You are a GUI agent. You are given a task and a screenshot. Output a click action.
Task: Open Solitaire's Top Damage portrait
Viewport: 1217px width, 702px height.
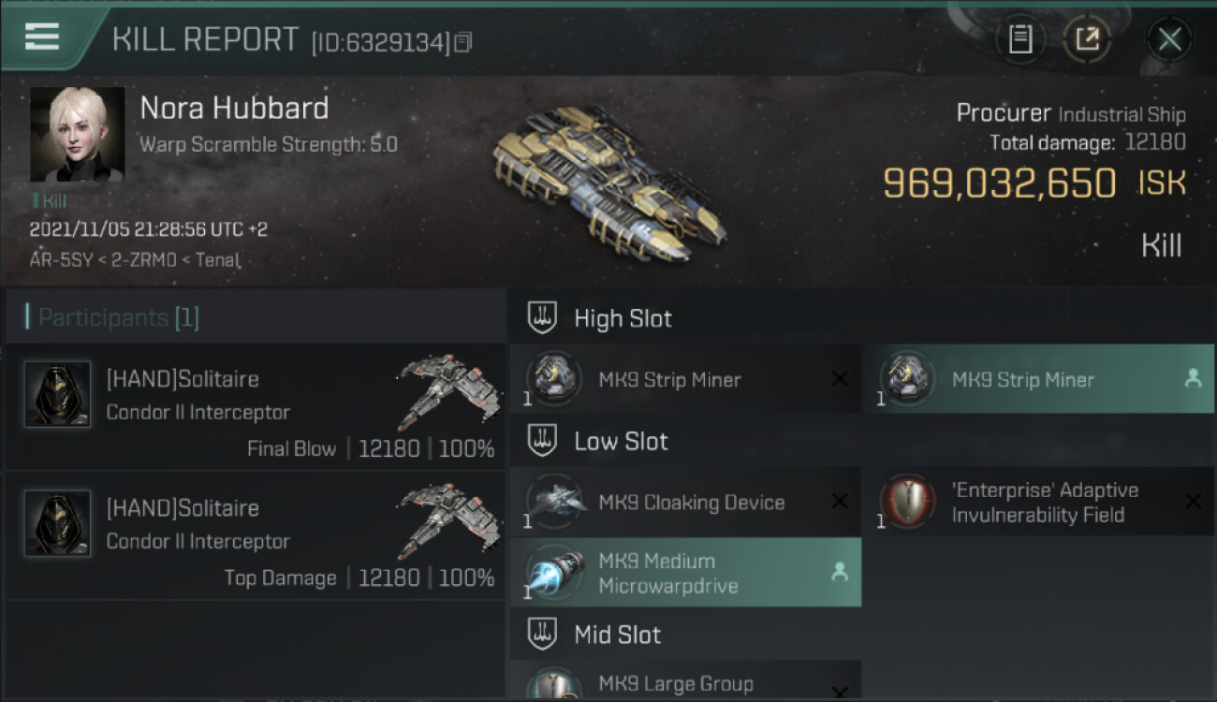pyautogui.click(x=57, y=523)
